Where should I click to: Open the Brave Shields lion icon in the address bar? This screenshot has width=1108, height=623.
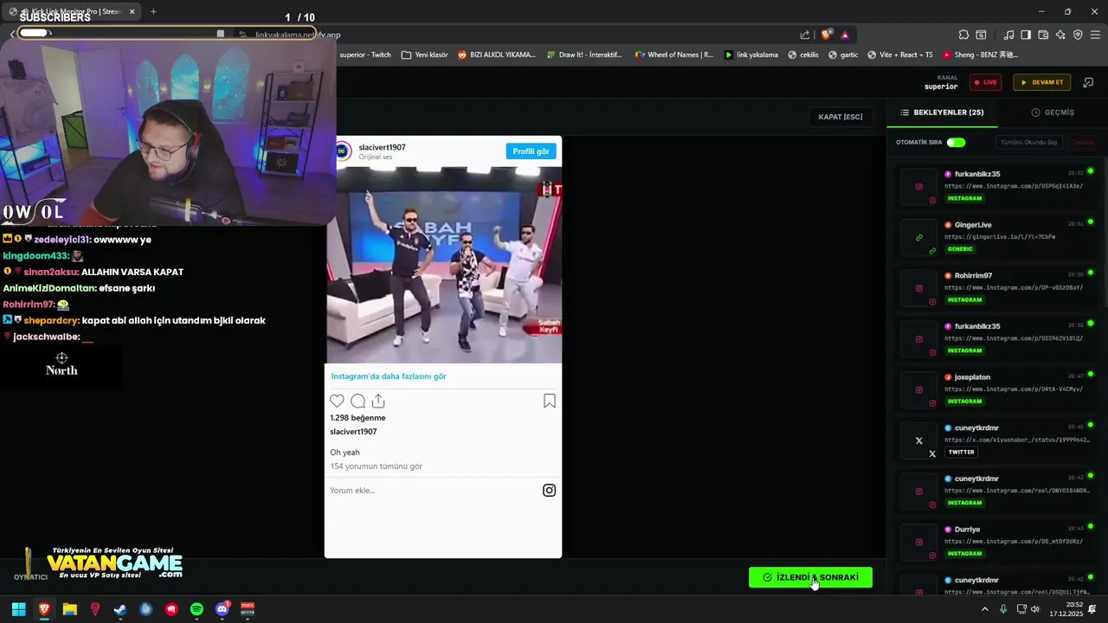tap(826, 35)
